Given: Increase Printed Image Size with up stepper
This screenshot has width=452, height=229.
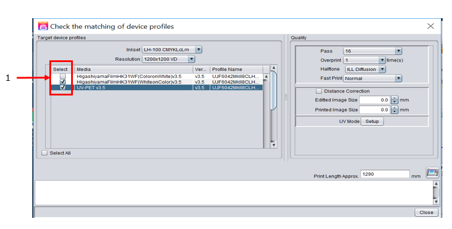Looking at the screenshot, I should [x=394, y=108].
